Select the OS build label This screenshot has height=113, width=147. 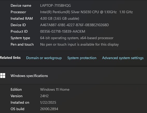click(17, 109)
